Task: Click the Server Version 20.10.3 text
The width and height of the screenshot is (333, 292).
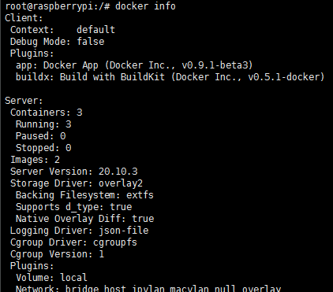Action: pyautogui.click(x=74, y=172)
